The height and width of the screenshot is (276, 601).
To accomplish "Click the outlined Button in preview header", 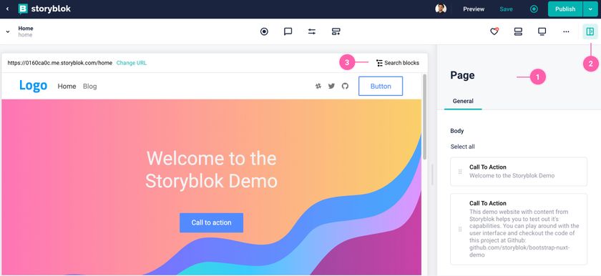I will (x=381, y=86).
